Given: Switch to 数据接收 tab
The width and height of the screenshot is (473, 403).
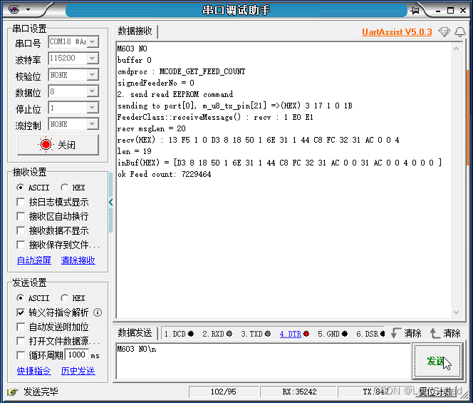Looking at the screenshot, I should click(135, 31).
